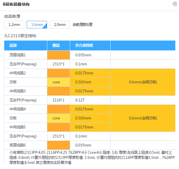The width and height of the screenshot is (179, 169).
Task: Close the 6层板层叠结构 dialog
Action: (x=175, y=4)
